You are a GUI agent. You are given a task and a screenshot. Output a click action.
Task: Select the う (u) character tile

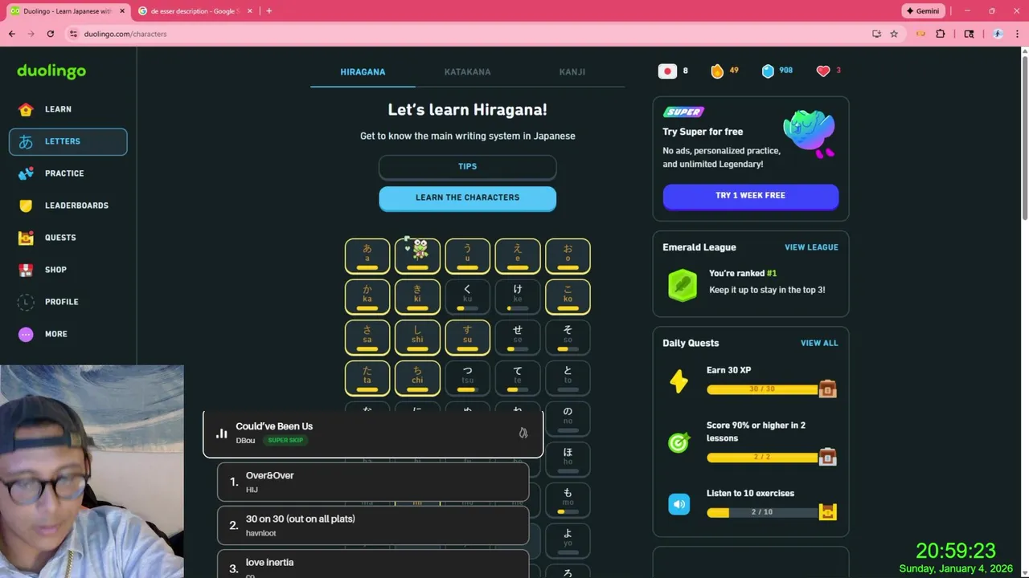tap(467, 256)
